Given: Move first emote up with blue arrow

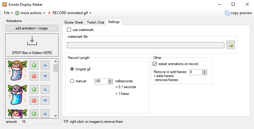Looking at the screenshot, I should click(x=45, y=65).
